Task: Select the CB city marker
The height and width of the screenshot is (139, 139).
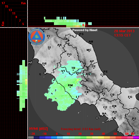Action: pos(112,96)
